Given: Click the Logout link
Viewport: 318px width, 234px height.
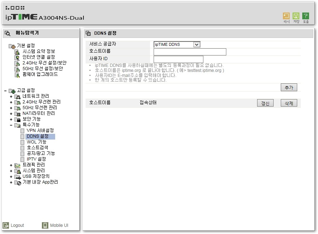Looking at the screenshot, I should [x=17, y=225].
